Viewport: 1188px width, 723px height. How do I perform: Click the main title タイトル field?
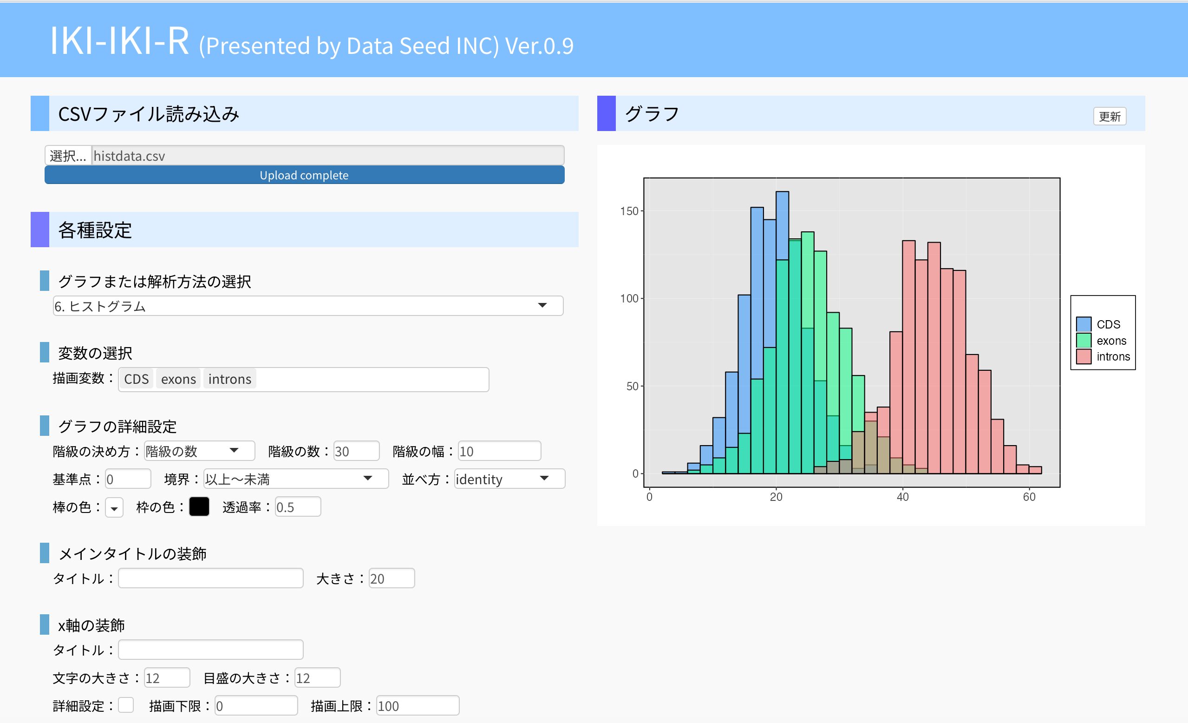coord(211,578)
